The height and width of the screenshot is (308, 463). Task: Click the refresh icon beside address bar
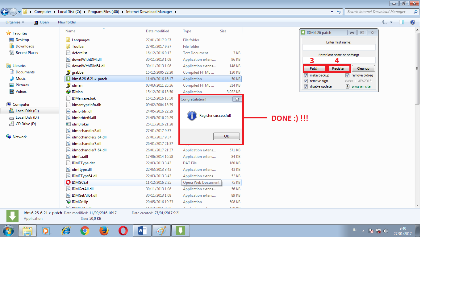click(x=339, y=12)
